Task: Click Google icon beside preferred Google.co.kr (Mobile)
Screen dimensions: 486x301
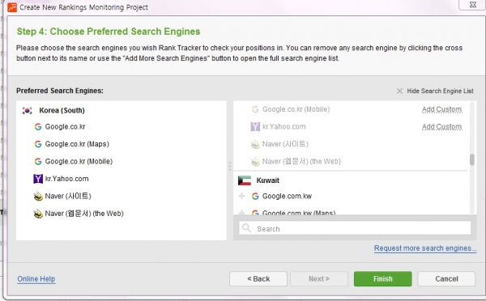Action: tap(38, 161)
